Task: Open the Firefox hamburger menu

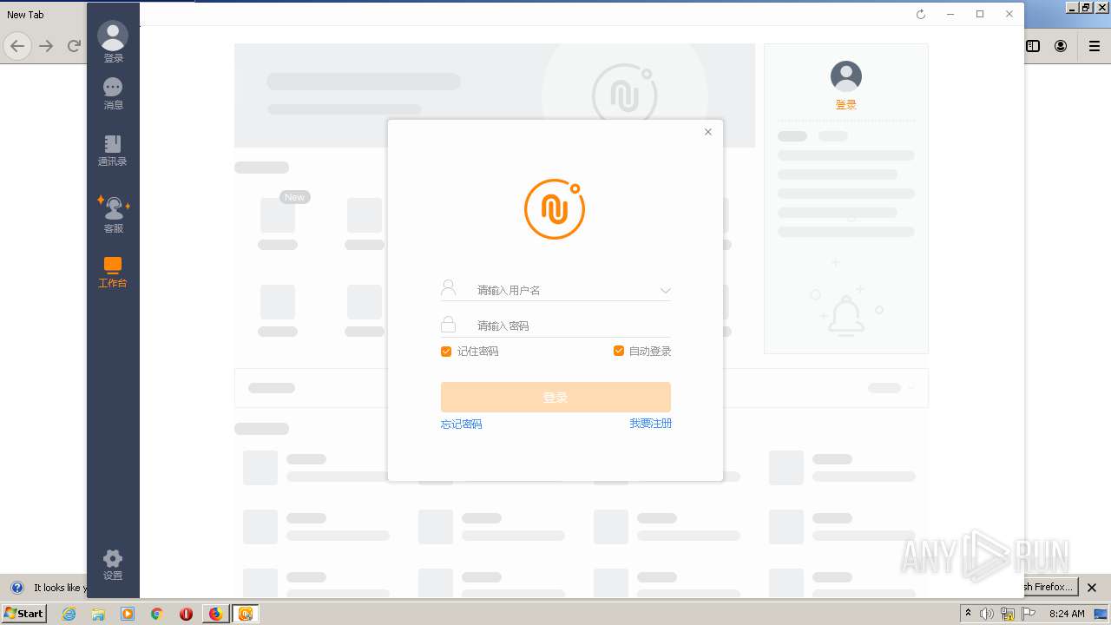Action: (x=1095, y=46)
